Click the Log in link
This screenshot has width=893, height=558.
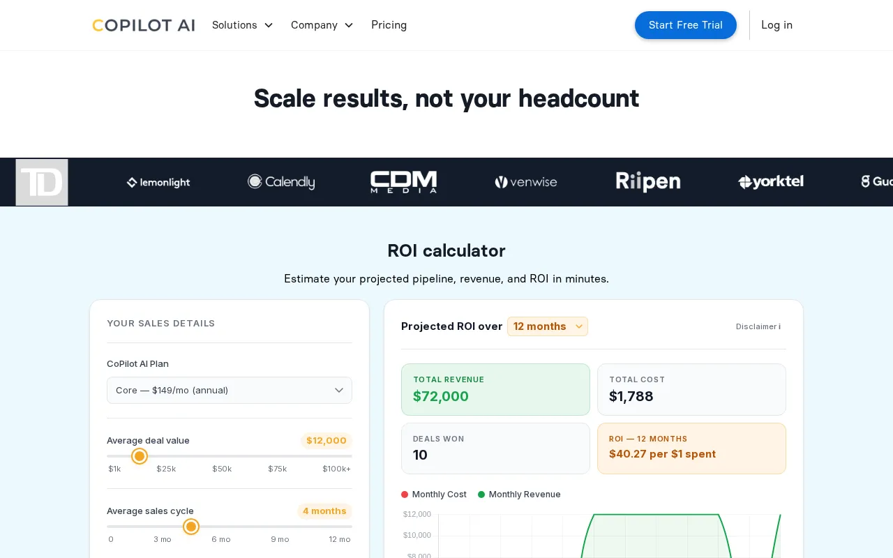click(776, 25)
